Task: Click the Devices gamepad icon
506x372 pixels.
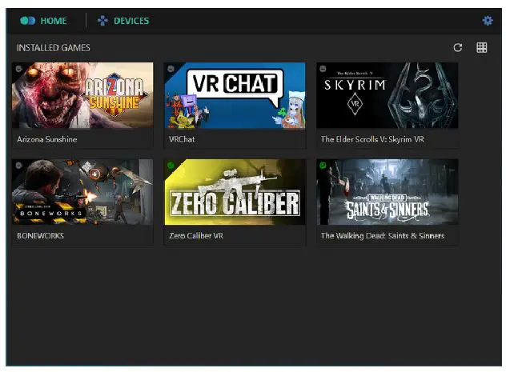Action: (x=102, y=21)
